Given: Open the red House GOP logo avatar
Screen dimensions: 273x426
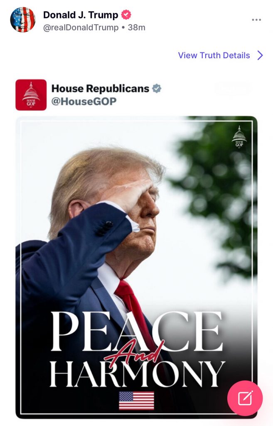Looking at the screenshot, I should tap(31, 95).
